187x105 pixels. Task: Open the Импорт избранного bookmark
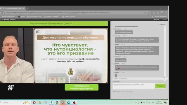[7, 17]
